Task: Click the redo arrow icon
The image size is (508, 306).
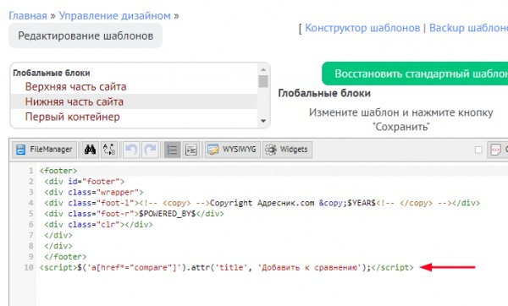Action: pyautogui.click(x=151, y=150)
